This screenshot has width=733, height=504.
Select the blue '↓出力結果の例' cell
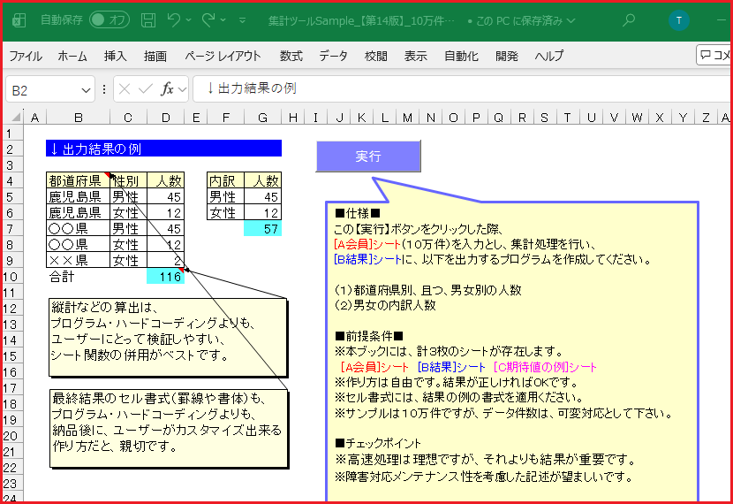point(163,149)
